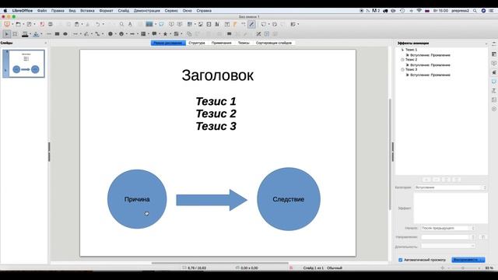Open the Формат menu
Screen dimensions: 498x280
point(106,10)
